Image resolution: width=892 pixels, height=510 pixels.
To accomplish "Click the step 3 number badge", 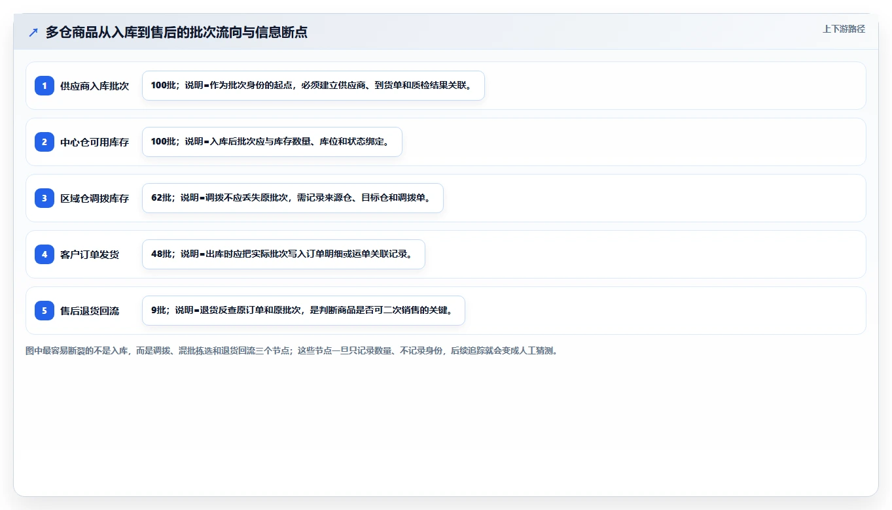I will point(45,198).
